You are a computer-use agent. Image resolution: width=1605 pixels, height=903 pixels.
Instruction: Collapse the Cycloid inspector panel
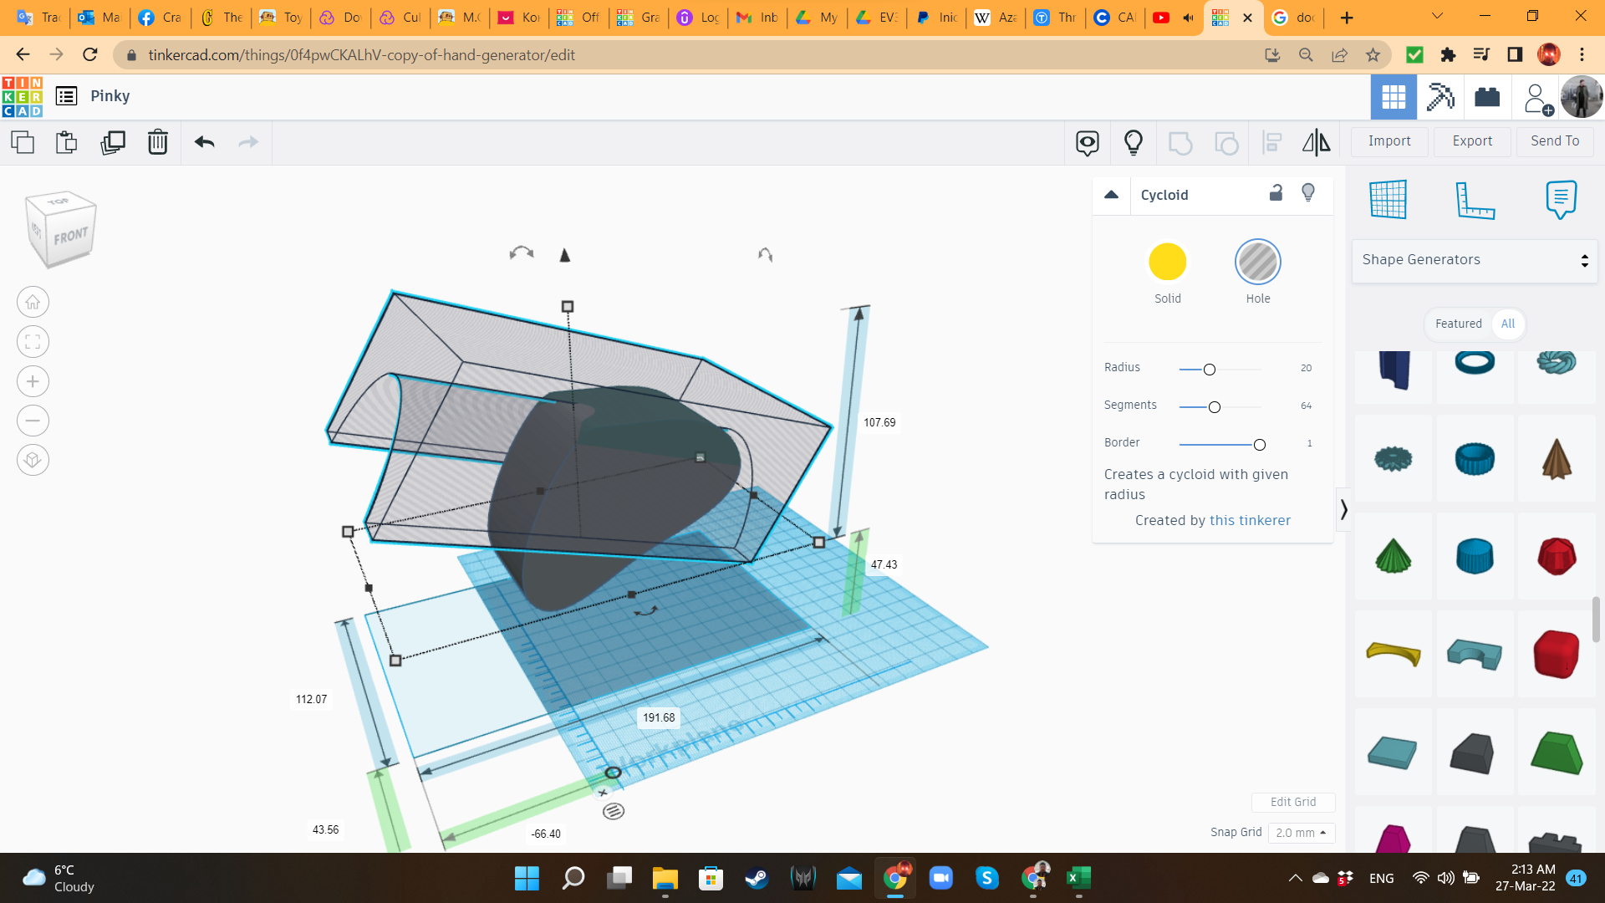1111,195
